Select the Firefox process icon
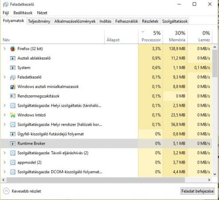 [13, 49]
